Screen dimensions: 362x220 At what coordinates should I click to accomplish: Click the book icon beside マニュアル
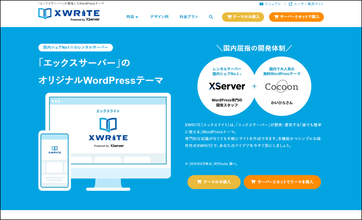pos(262,4)
